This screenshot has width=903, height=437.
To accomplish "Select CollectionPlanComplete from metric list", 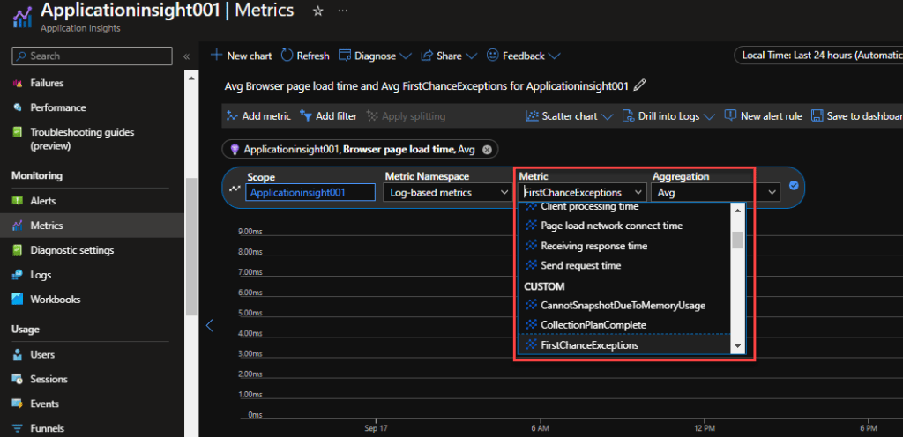I will (x=593, y=325).
